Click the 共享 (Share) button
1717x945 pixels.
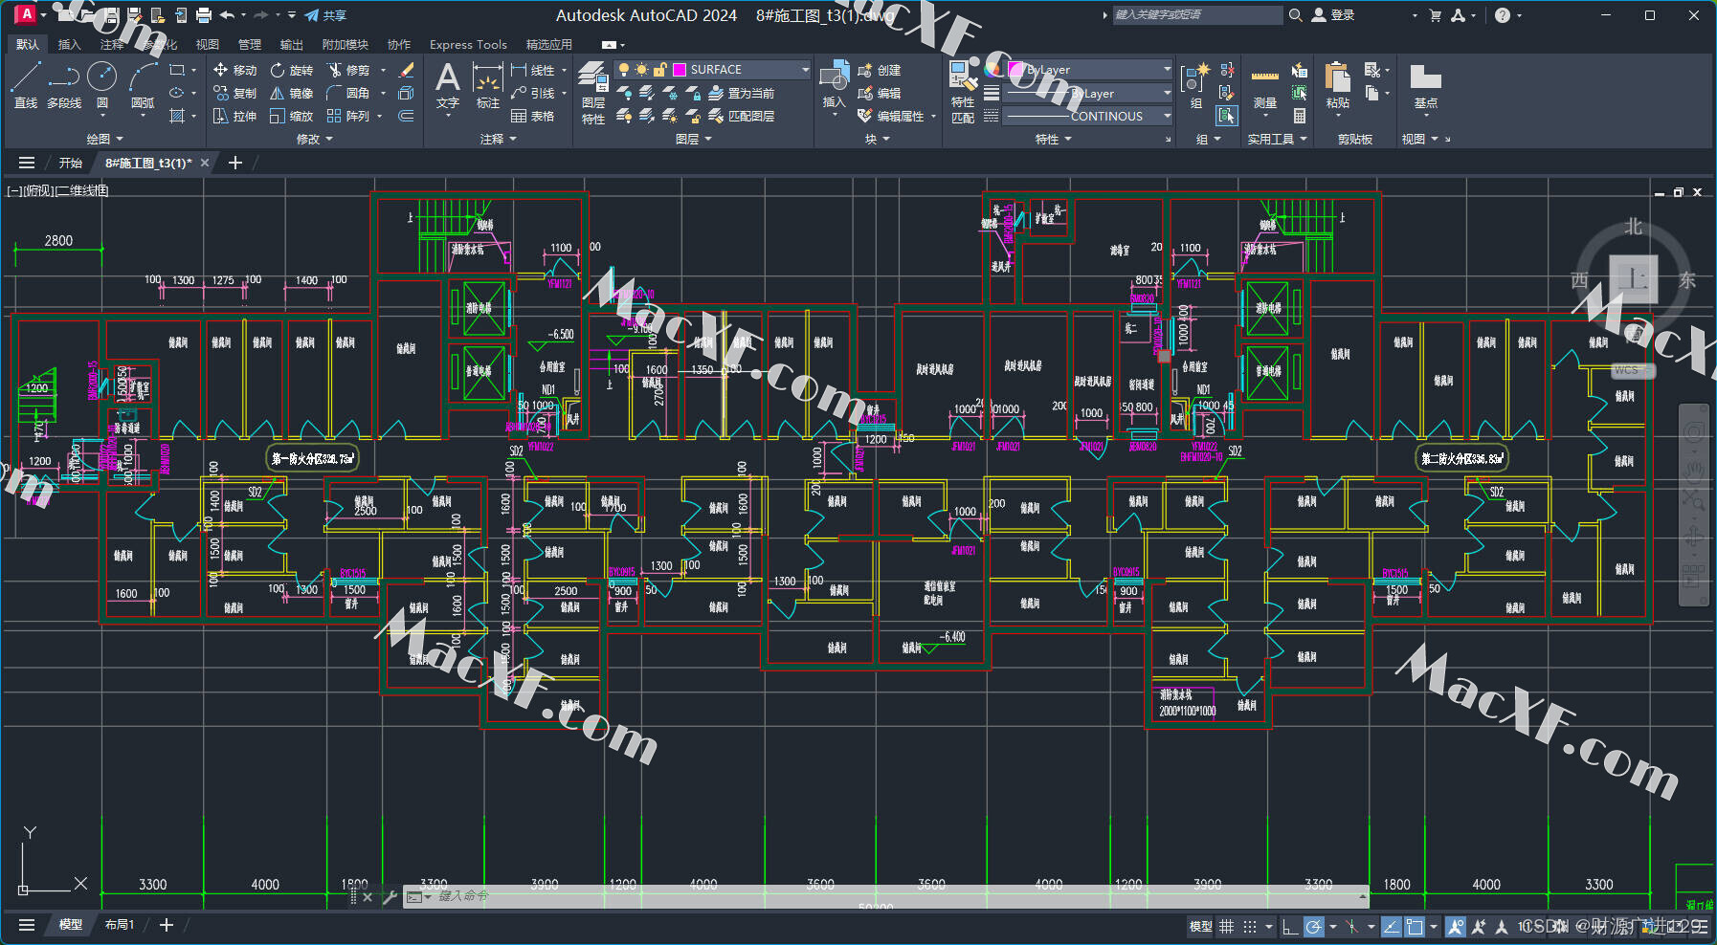click(325, 15)
